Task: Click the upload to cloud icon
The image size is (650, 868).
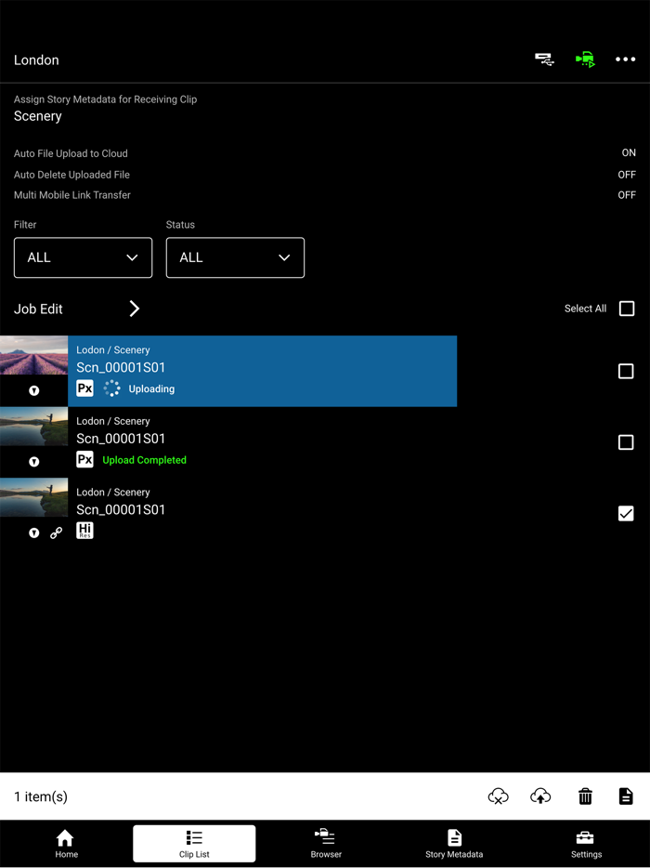Action: click(540, 796)
